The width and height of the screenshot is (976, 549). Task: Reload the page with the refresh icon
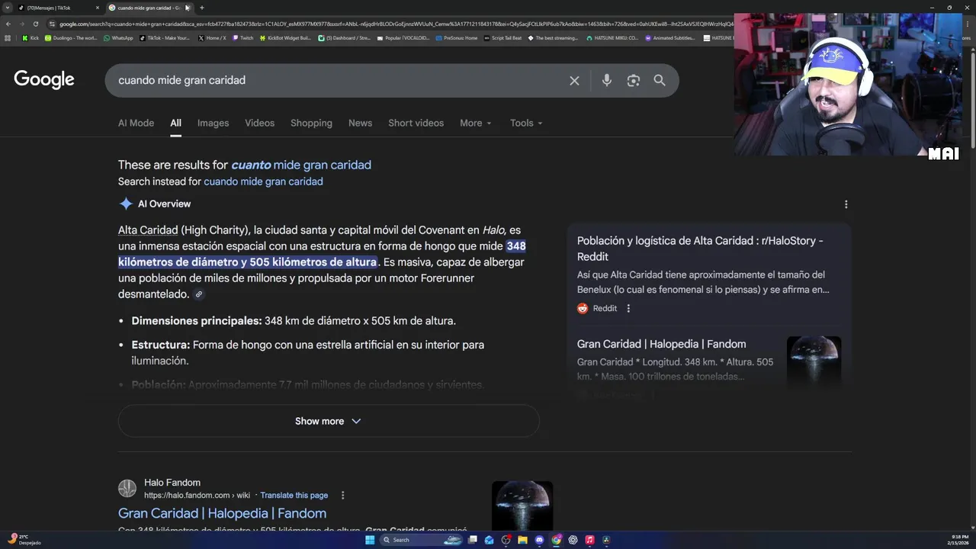tap(35, 24)
